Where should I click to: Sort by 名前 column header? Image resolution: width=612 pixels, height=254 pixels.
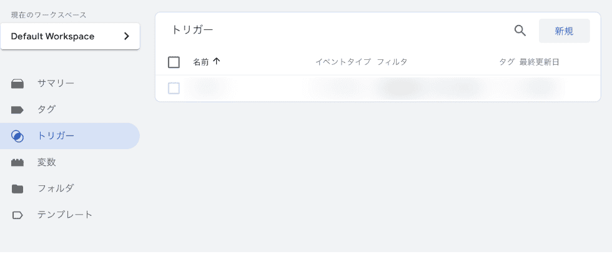coord(201,62)
